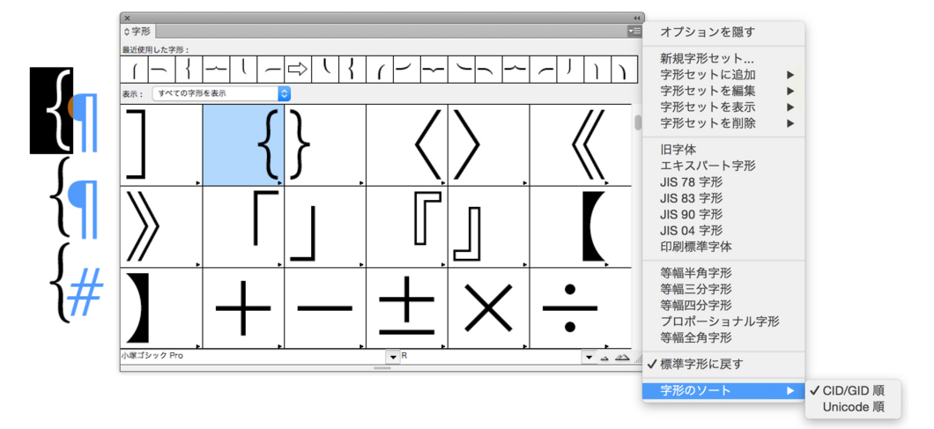Image resolution: width=934 pixels, height=429 pixels.
Task: Select the plus-minus sign glyph
Action: click(407, 308)
